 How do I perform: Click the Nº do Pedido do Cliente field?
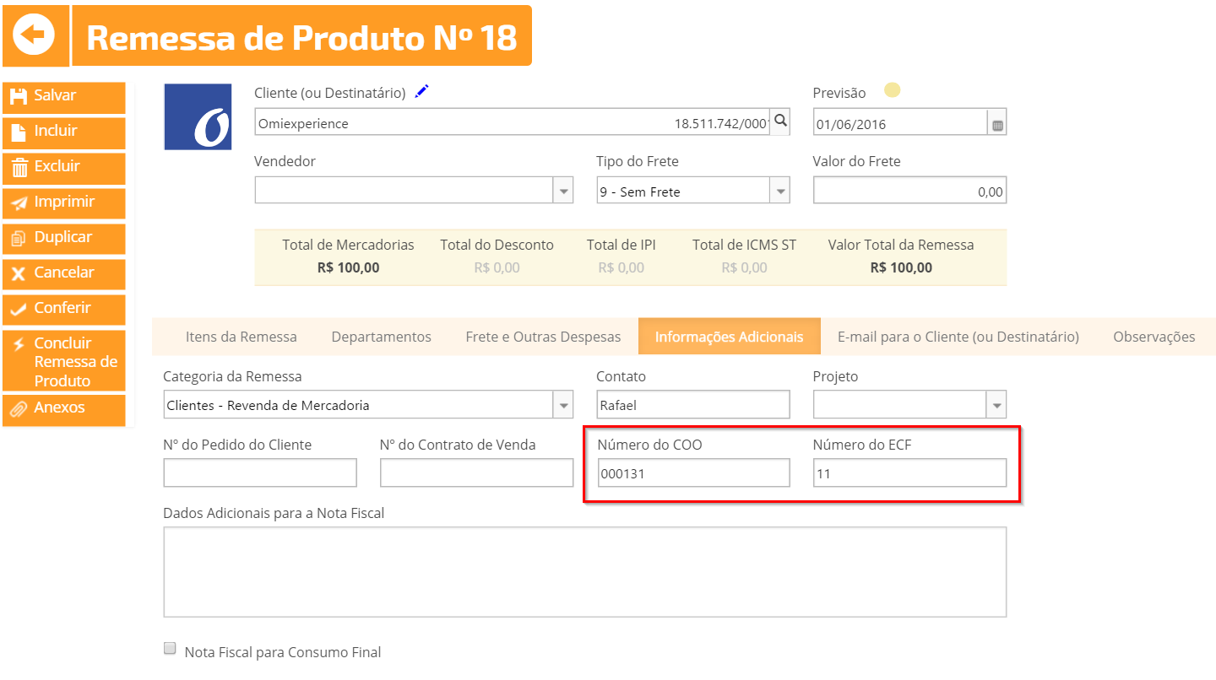[x=260, y=472]
